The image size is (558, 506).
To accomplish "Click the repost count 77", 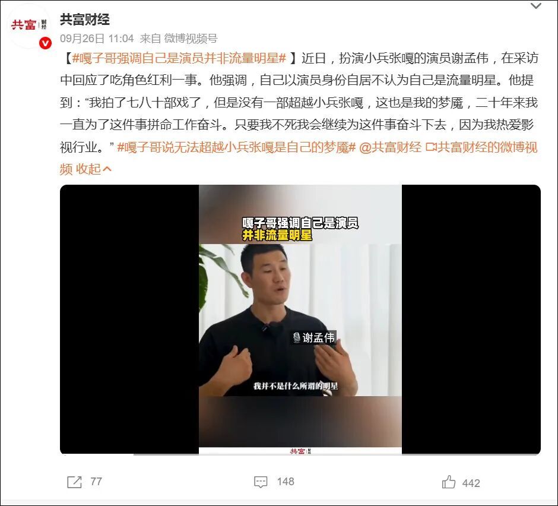I will [x=96, y=482].
